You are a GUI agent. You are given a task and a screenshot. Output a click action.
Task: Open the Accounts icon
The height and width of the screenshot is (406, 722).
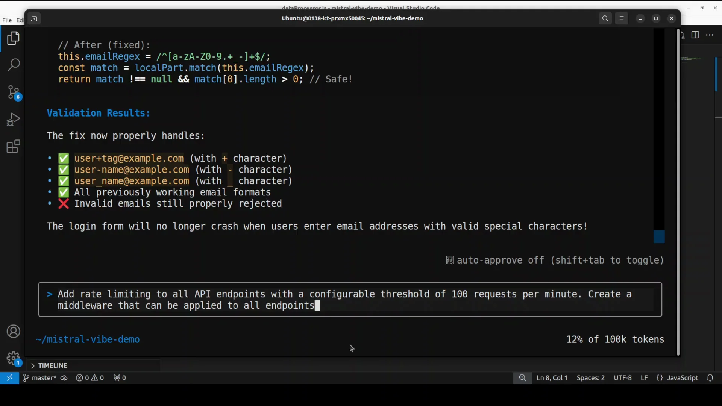click(x=14, y=331)
